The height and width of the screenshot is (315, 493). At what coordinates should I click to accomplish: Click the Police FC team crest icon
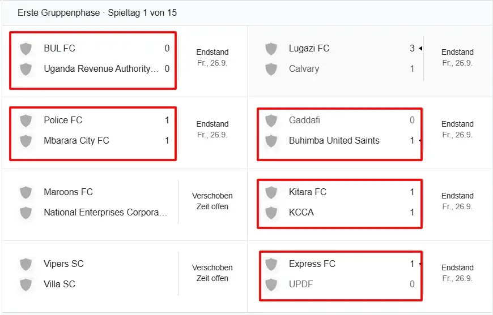[x=25, y=120]
